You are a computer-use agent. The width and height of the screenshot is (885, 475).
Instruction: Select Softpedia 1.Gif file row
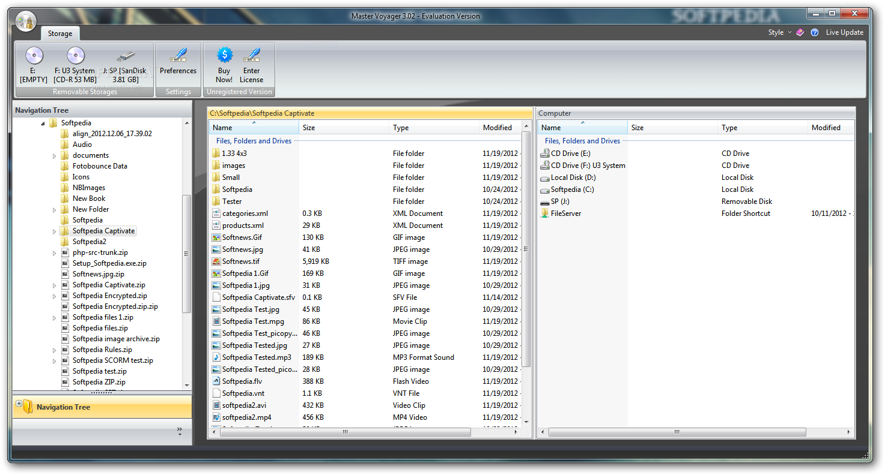[x=365, y=273]
